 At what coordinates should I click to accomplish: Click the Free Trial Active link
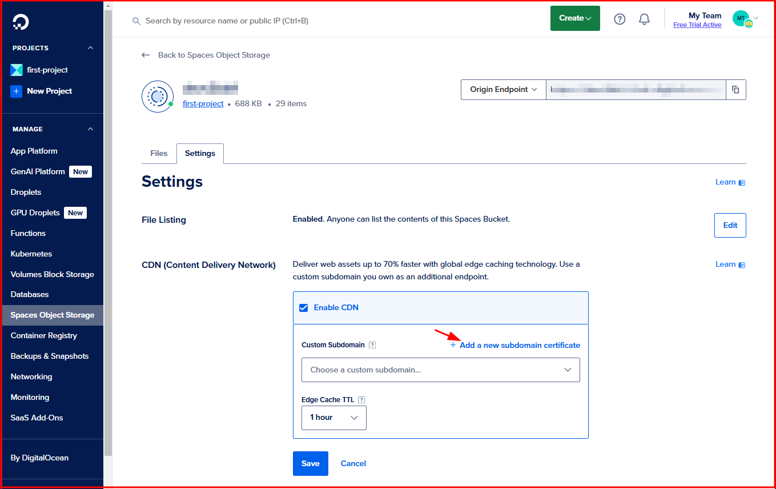click(x=697, y=25)
